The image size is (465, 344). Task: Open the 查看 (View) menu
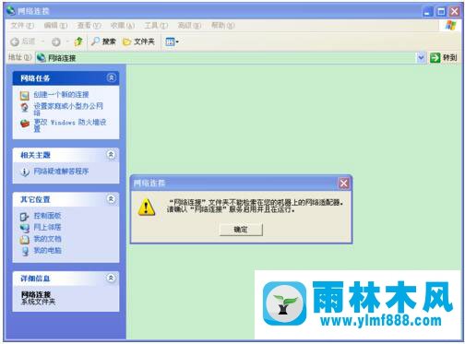pyautogui.click(x=89, y=25)
